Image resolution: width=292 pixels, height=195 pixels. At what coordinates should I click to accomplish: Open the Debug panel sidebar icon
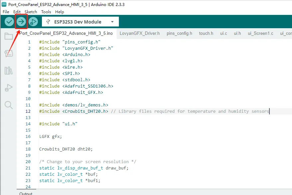pos(9,88)
